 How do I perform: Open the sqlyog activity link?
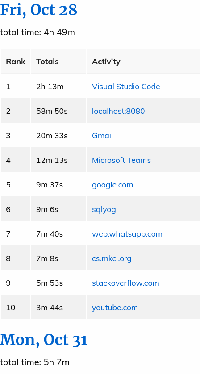104,209
